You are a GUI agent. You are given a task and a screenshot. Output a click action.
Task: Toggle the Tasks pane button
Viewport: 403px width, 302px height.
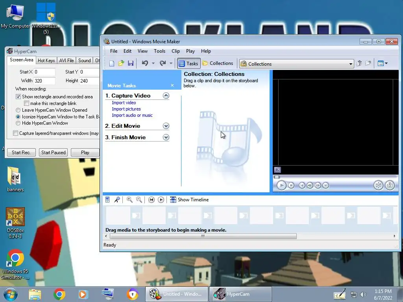point(189,63)
